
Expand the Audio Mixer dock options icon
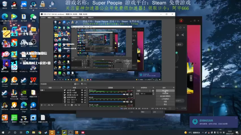pyautogui.click(x=133, y=88)
